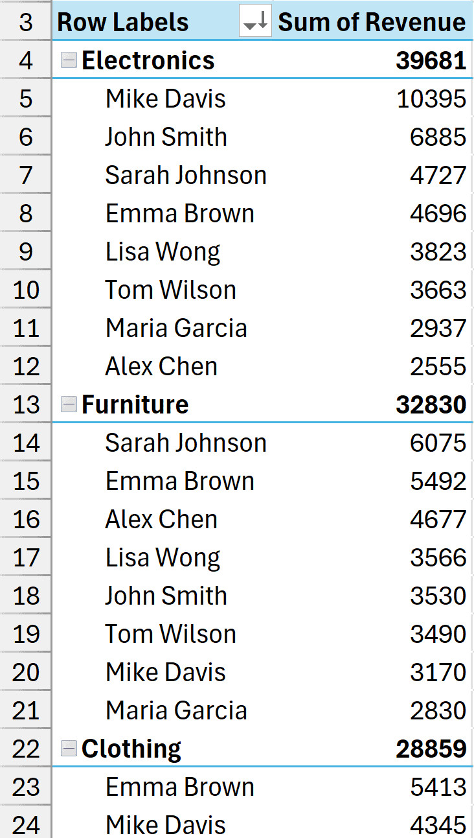This screenshot has height=838, width=474.
Task: Select John Smith under Electronics
Action: [x=166, y=137]
